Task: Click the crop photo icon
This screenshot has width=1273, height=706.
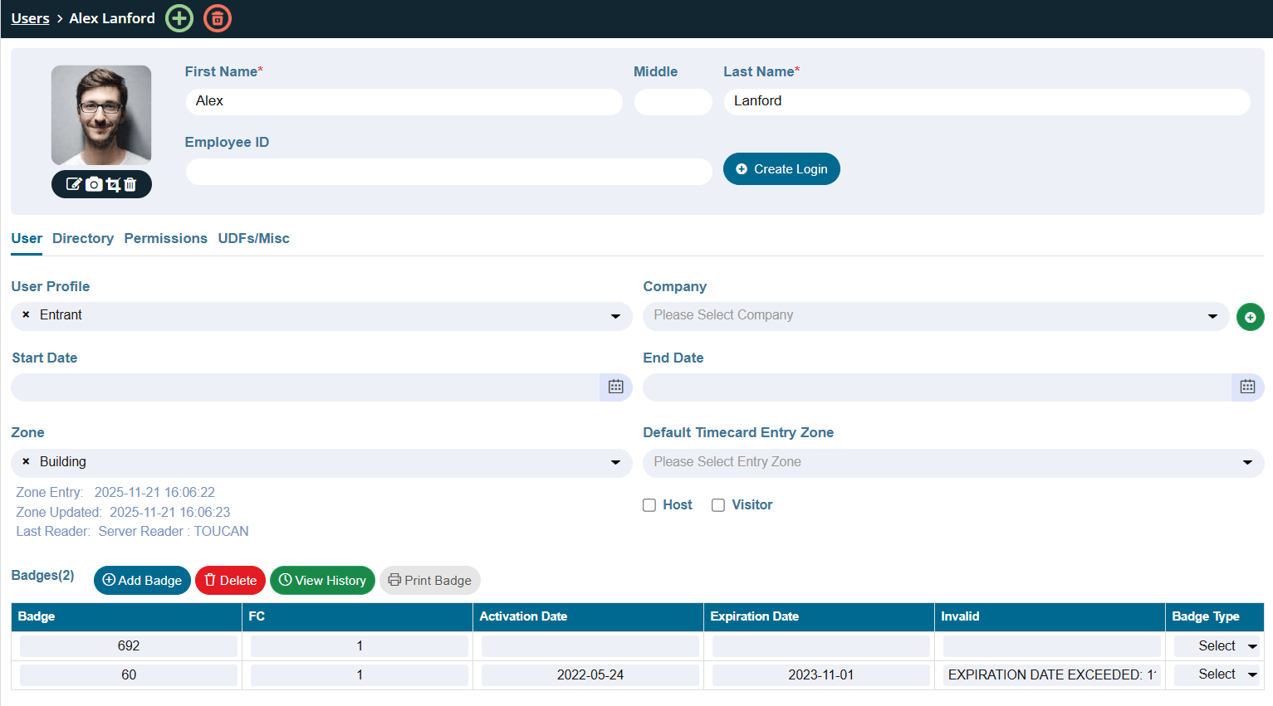Action: 113,184
